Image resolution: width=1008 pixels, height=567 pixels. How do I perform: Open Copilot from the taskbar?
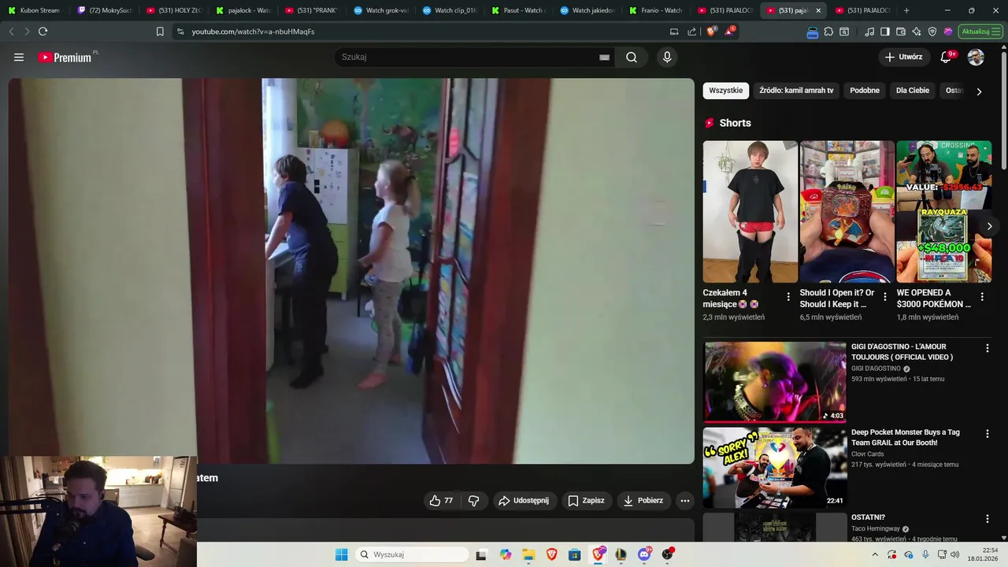[x=505, y=554]
